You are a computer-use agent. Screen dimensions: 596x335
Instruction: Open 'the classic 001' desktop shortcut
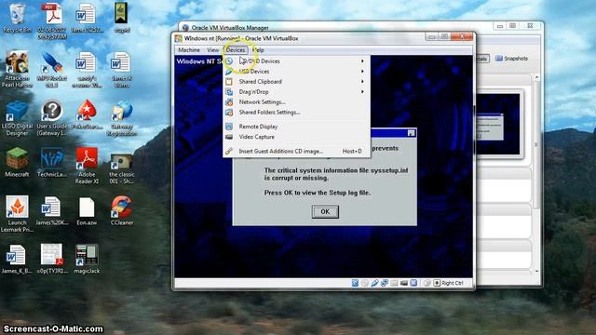(x=122, y=167)
